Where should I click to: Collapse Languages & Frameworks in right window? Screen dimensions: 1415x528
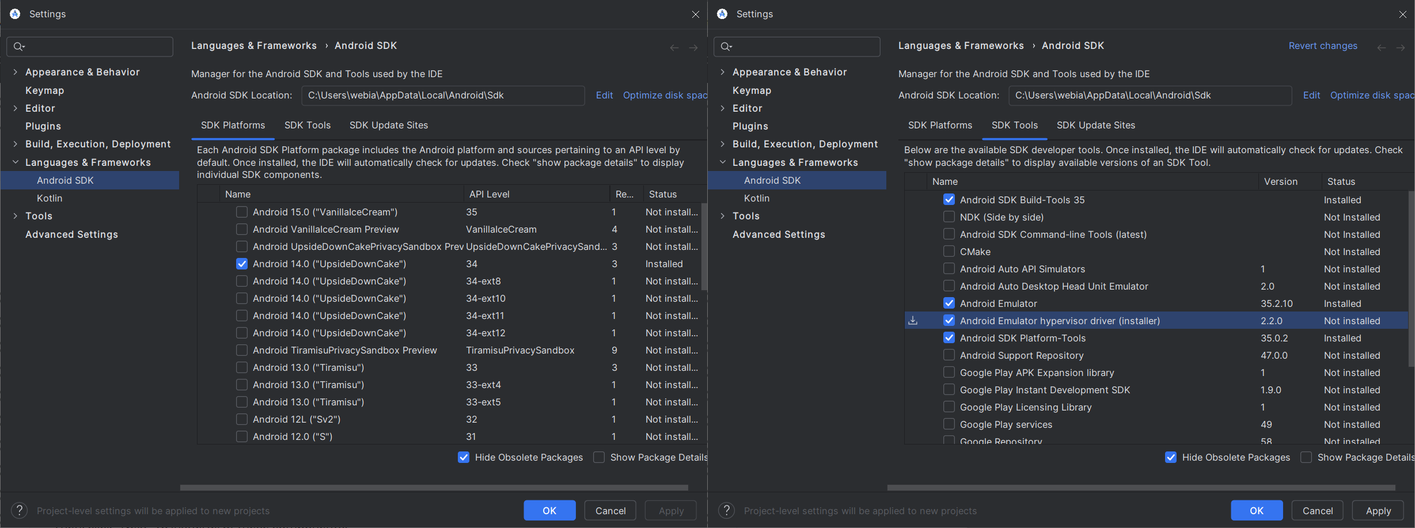(x=722, y=162)
